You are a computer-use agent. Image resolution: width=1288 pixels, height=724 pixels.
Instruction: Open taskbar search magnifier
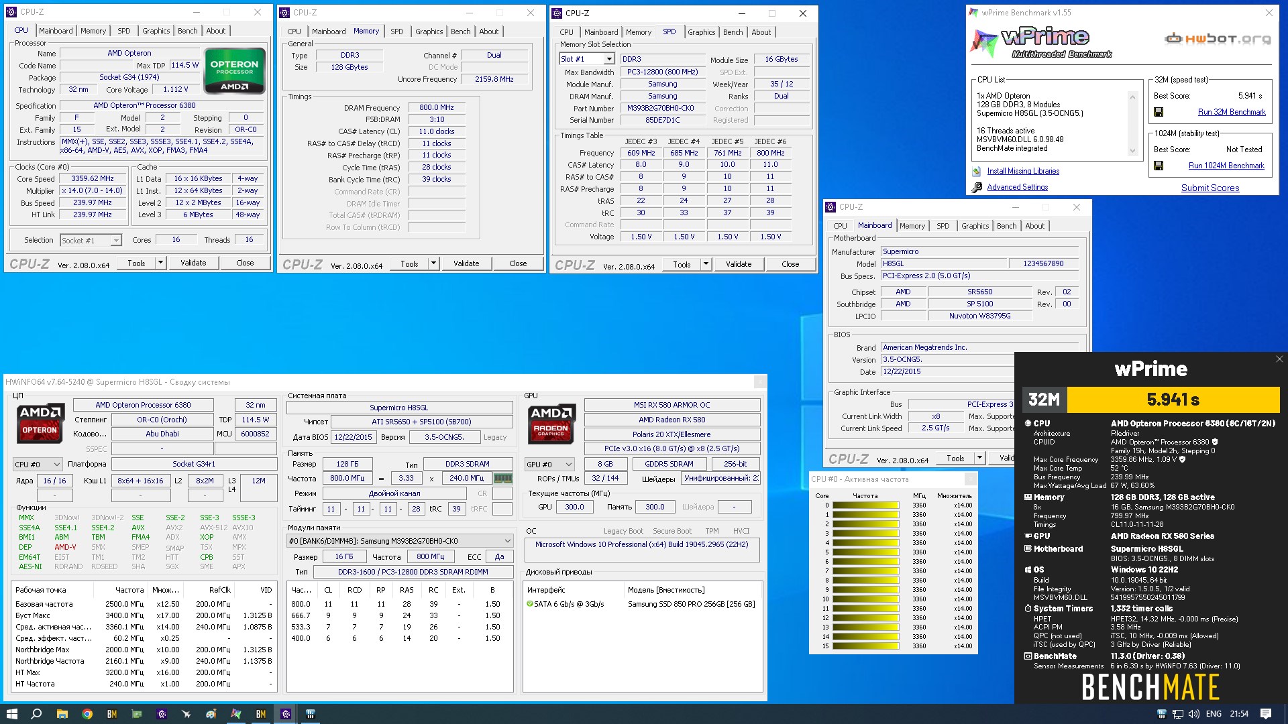coord(36,714)
